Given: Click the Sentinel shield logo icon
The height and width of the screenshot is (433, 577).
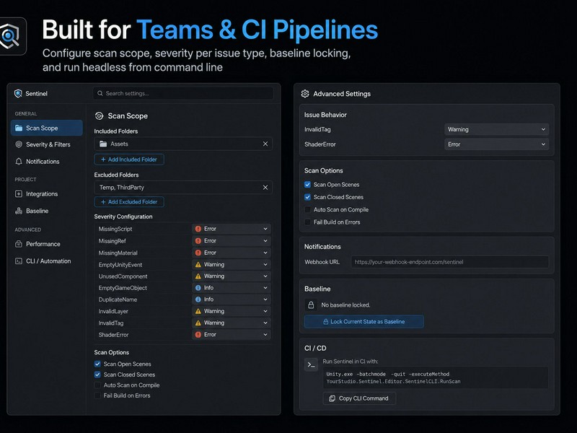Looking at the screenshot, I should (x=18, y=94).
